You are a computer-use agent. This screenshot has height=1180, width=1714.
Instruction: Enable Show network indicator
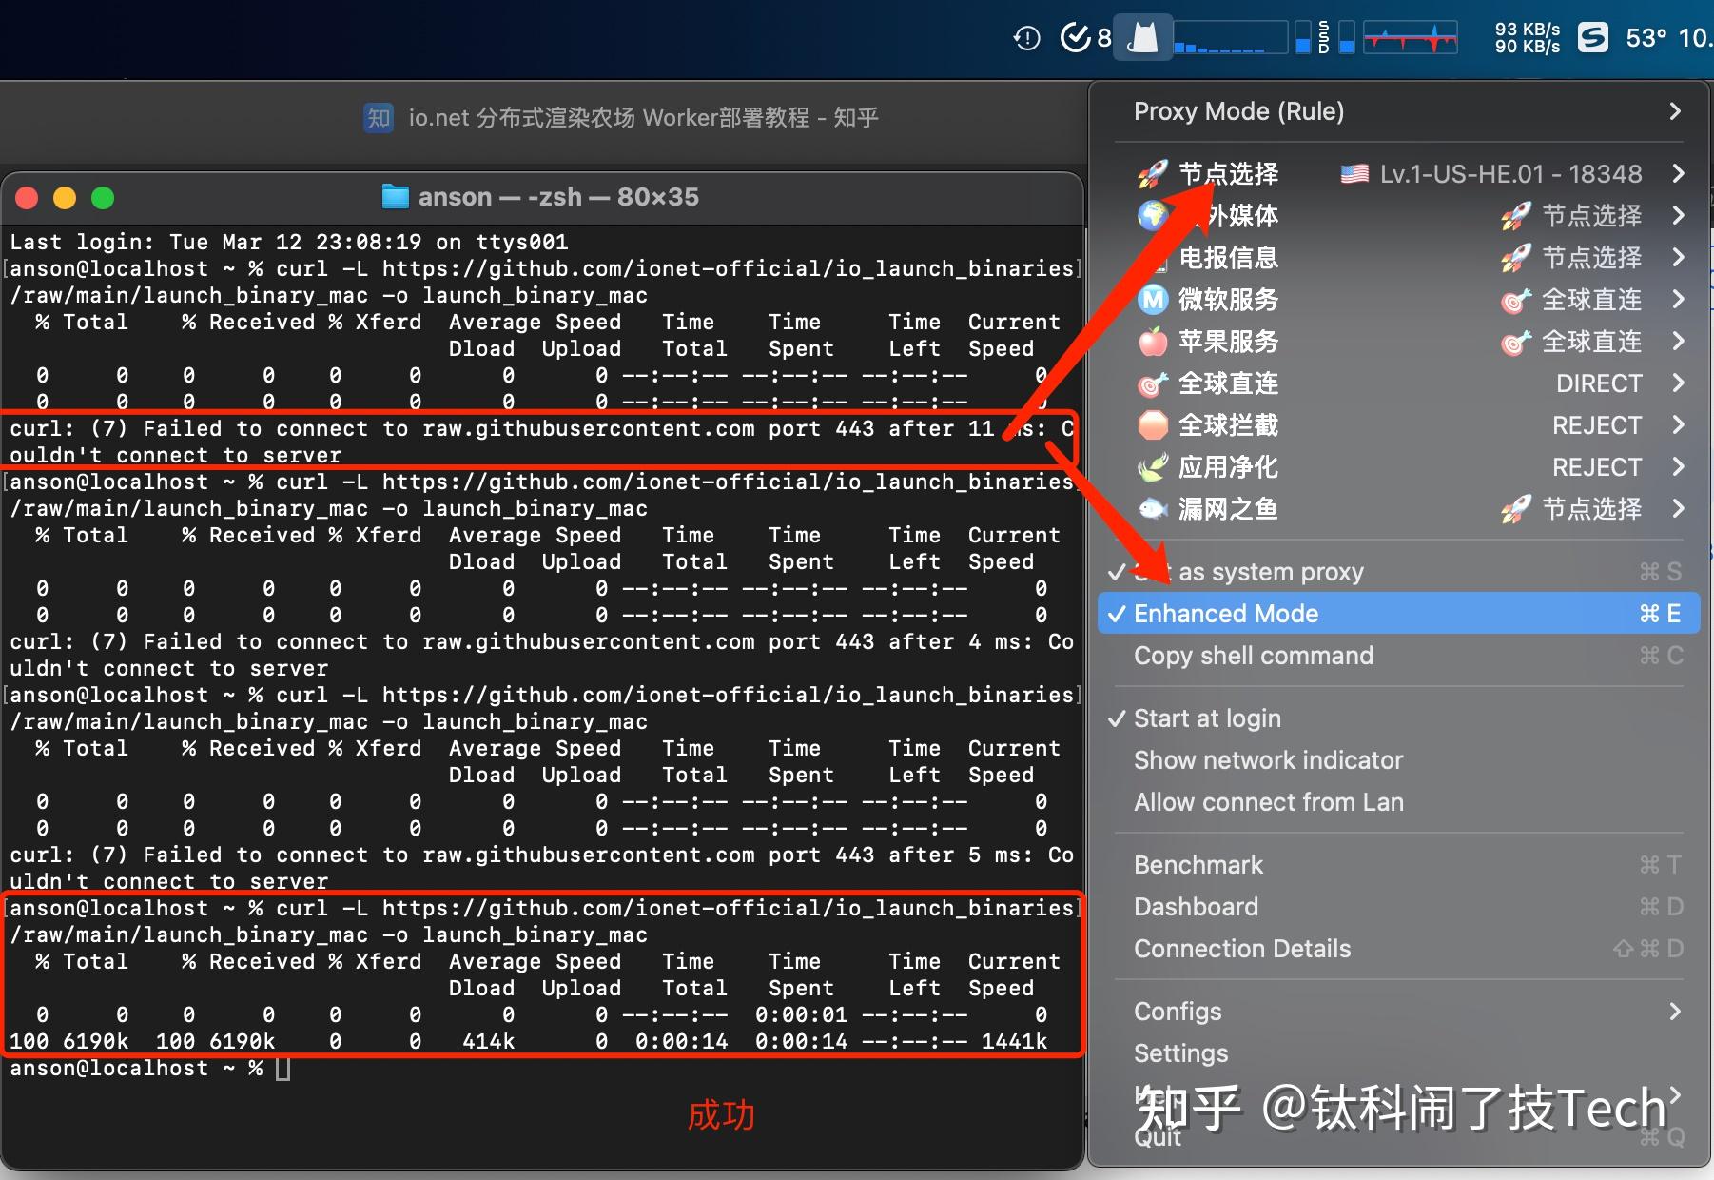click(1399, 760)
